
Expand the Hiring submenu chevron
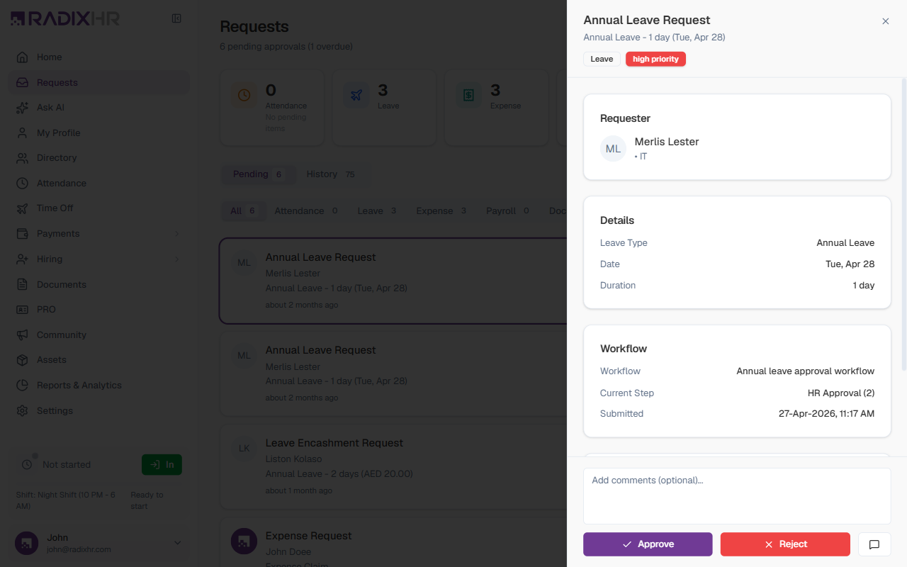pos(177,259)
